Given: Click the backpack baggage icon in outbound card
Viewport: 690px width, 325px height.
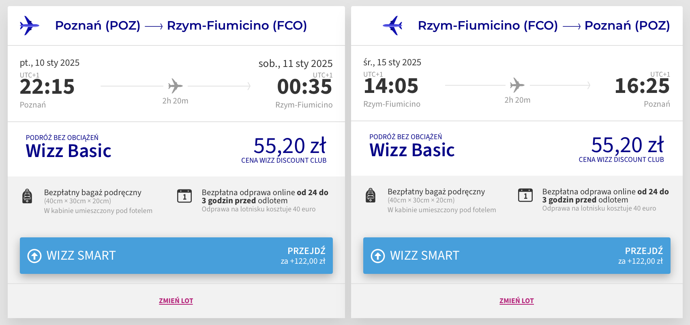Looking at the screenshot, I should pos(27,196).
